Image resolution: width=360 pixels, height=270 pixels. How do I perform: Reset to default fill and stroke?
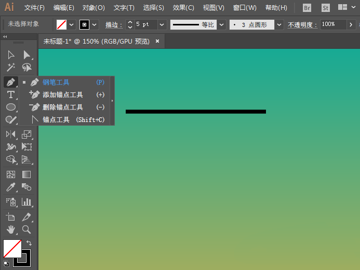(x=6, y=264)
